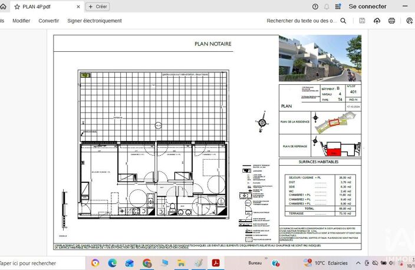Image resolution: width=415 pixels, height=270 pixels.
Task: Expand the Bureau toolbar chevron
Action: pos(266,258)
